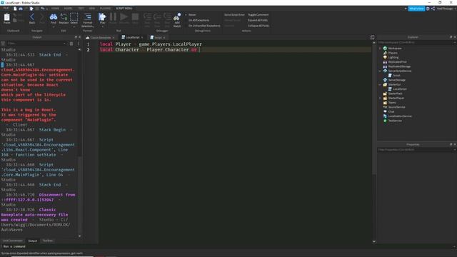This screenshot has width=457, height=257.
Task: Select ReplicatedStorage in the Explorer
Action: (399, 66)
